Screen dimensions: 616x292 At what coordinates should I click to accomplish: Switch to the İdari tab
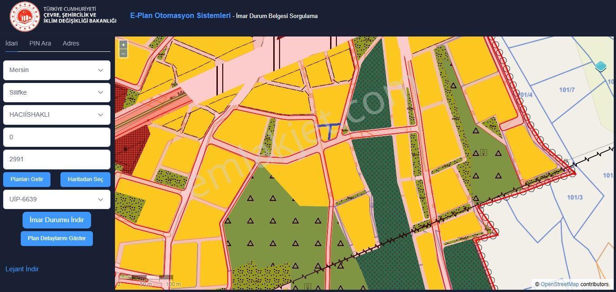(11, 43)
